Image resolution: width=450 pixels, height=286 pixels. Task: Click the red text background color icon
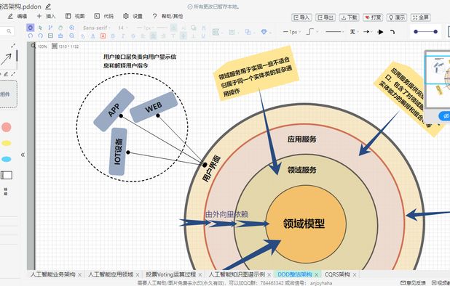103,36
